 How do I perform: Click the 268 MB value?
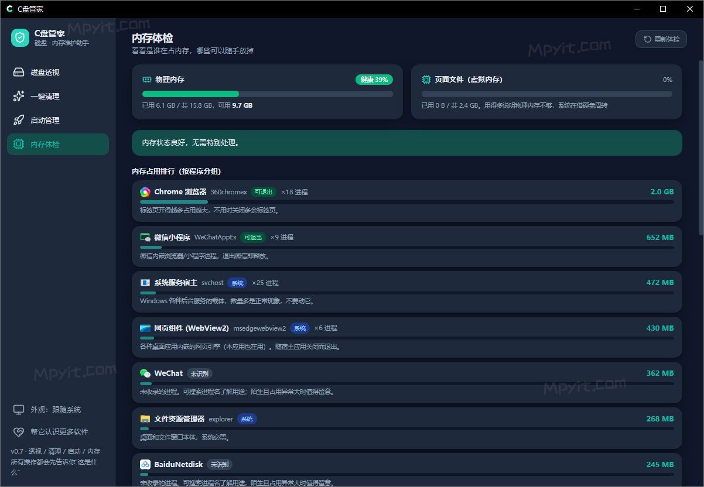coord(659,419)
